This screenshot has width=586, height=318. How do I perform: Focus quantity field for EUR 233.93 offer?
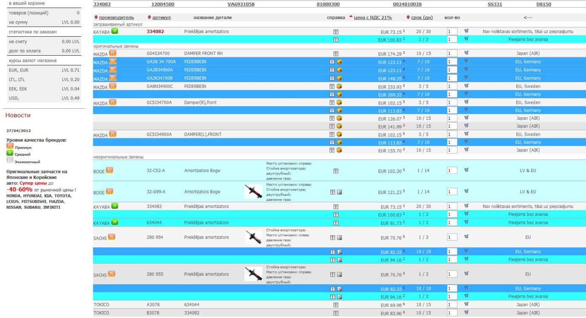tap(452, 86)
